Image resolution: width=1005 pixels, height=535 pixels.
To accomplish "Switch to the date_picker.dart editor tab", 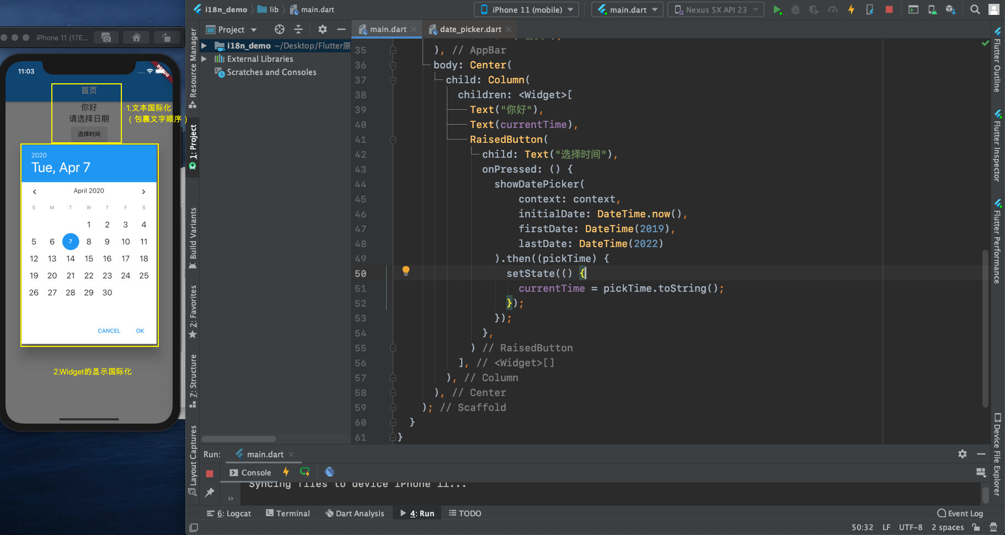I will (470, 29).
